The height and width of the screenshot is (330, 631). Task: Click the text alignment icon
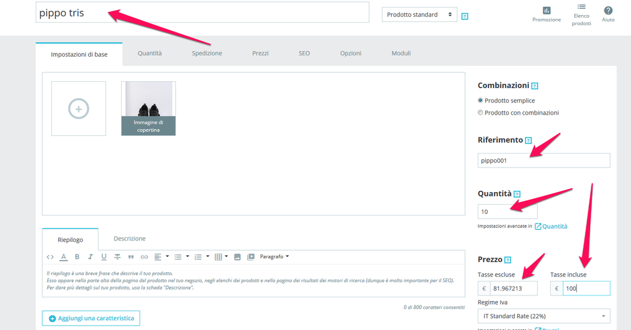pos(158,257)
